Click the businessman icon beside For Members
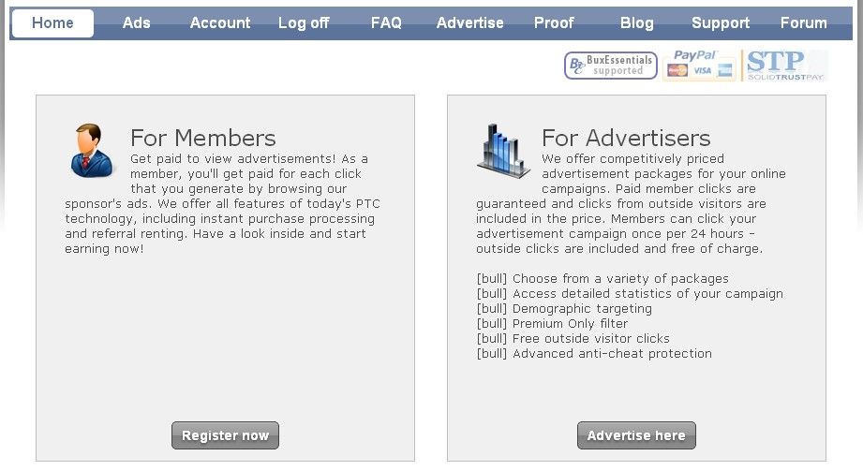 point(92,151)
